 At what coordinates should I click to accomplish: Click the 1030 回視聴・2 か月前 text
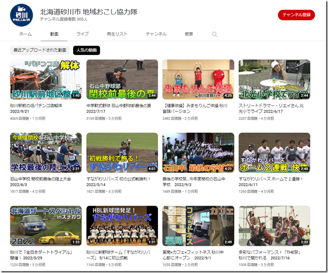(180, 265)
